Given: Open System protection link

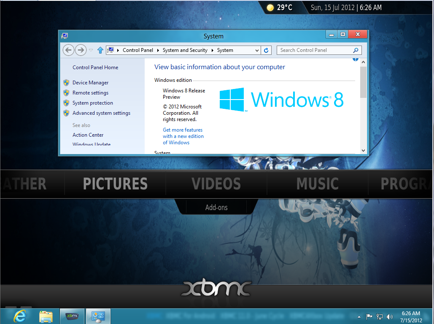Looking at the screenshot, I should tap(93, 103).
